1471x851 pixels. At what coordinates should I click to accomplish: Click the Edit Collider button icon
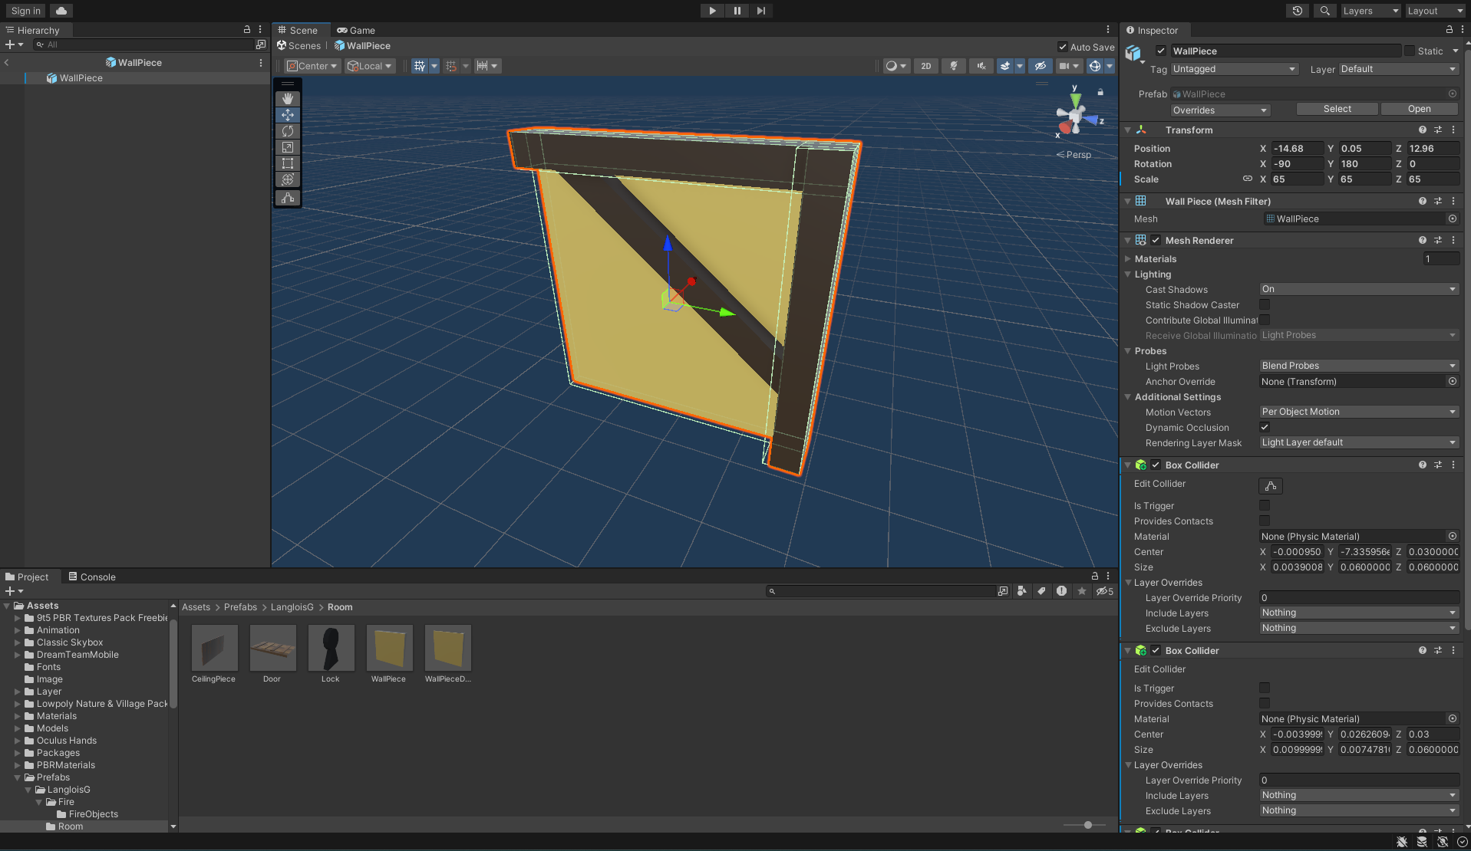tap(1270, 485)
